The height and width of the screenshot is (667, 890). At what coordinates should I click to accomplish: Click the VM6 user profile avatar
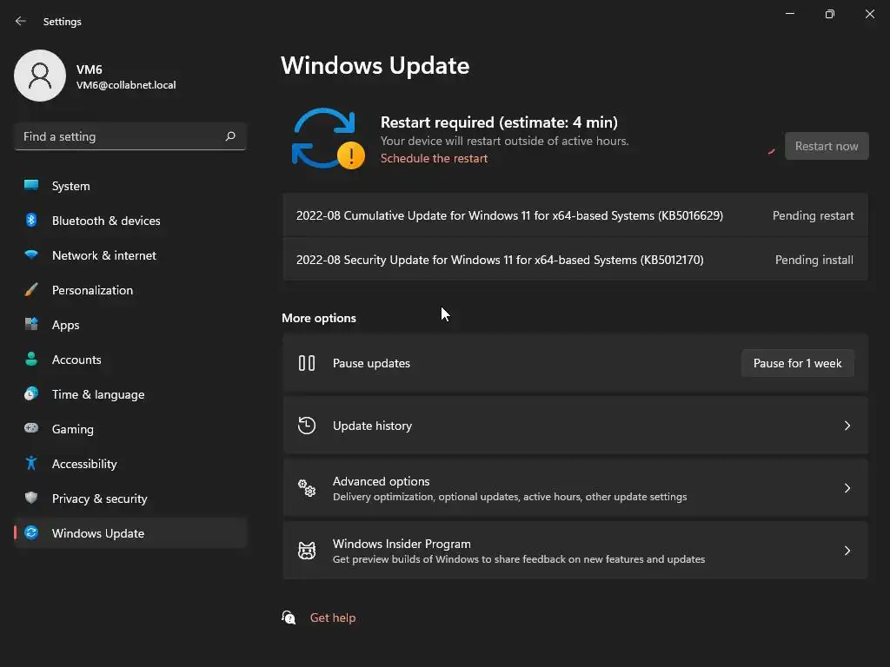(40, 76)
